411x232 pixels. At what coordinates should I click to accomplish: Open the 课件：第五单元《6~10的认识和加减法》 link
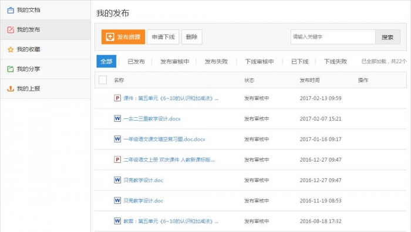pyautogui.click(x=171, y=98)
